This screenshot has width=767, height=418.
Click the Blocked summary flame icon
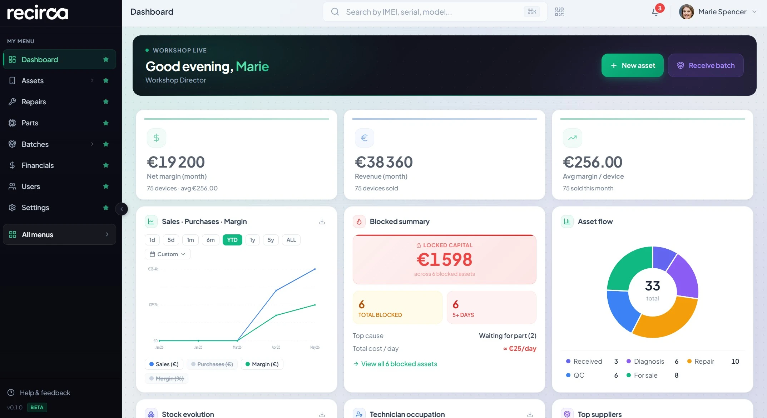[359, 222]
